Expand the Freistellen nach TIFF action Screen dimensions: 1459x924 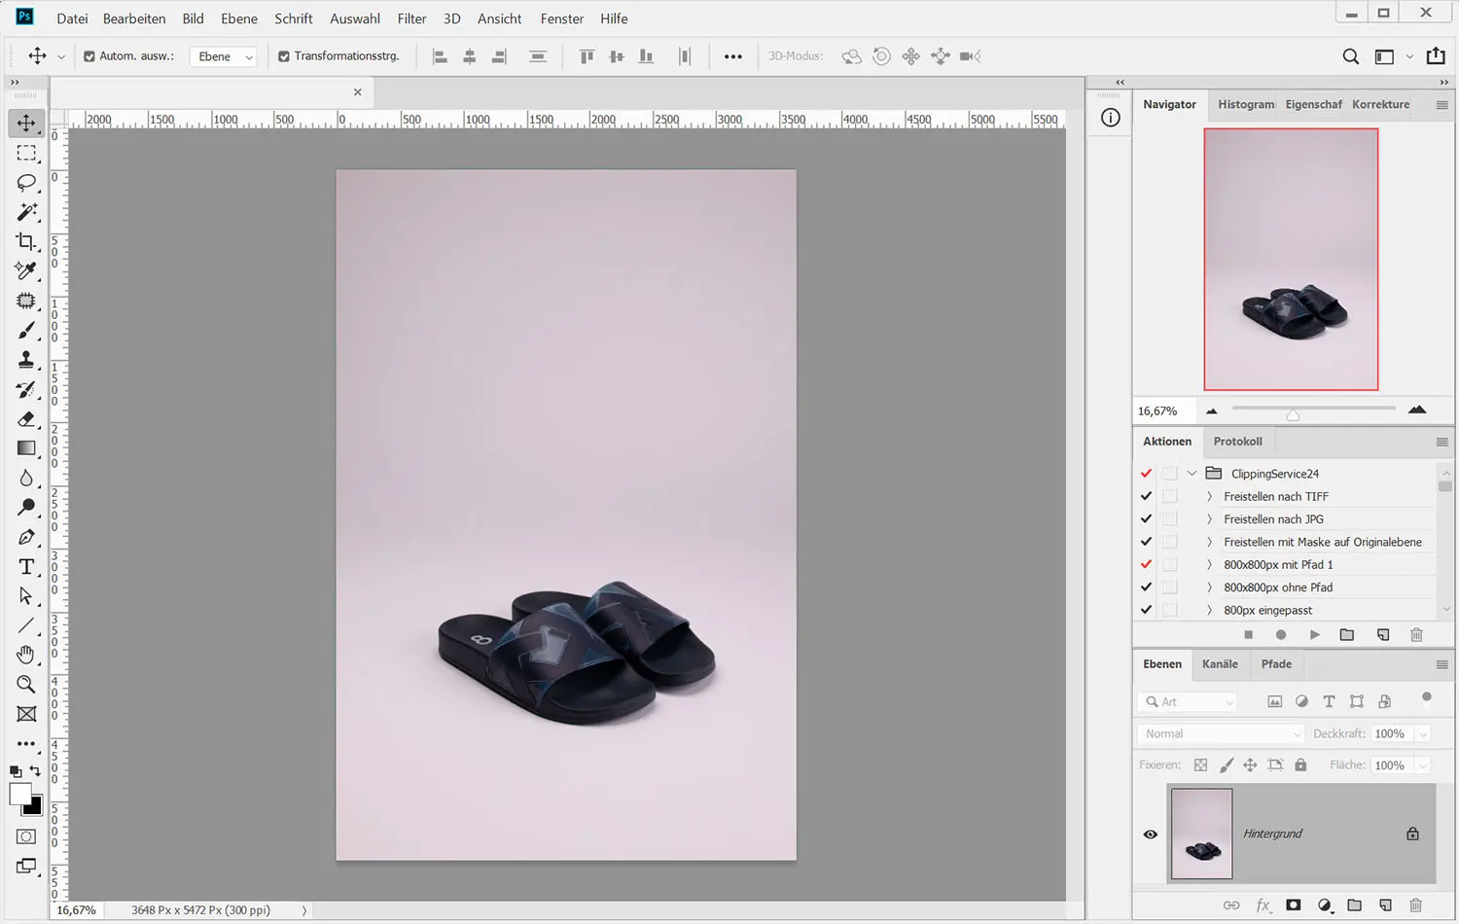(x=1209, y=497)
